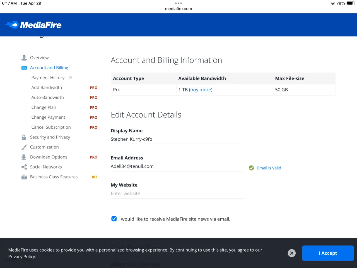Click the envelope icon beside Account and Billing
Image resolution: width=357 pixels, height=268 pixels.
[x=24, y=68]
